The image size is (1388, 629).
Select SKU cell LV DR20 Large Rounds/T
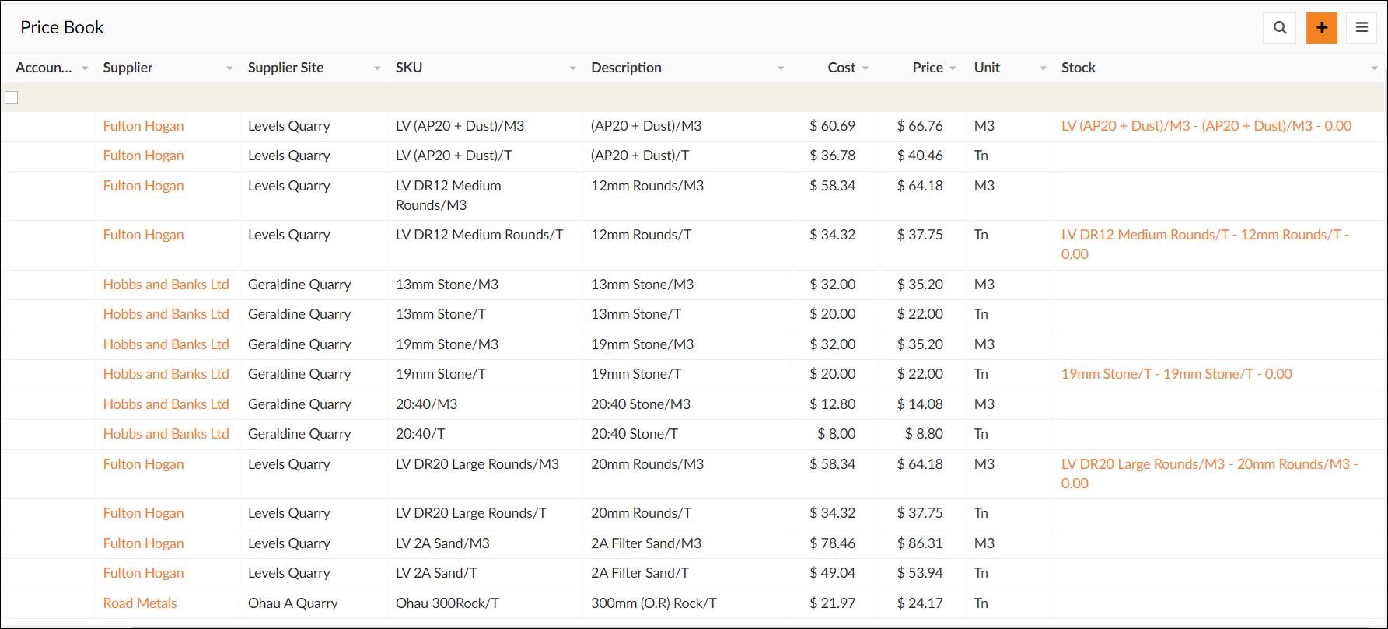[x=470, y=513]
